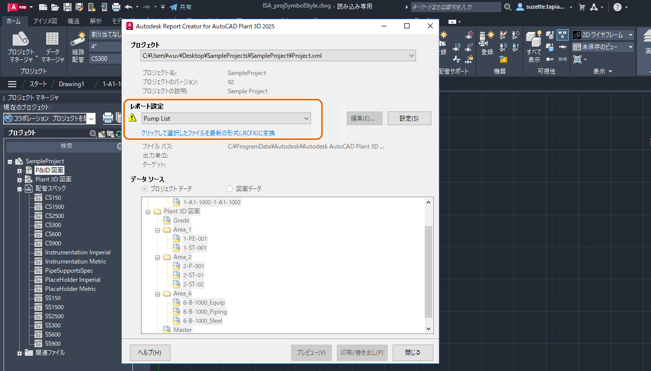651x371 pixels.
Task: Open the Drawing1 document tab
Action: coord(72,84)
